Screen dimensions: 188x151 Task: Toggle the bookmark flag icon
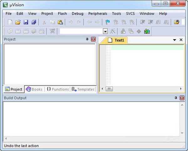pos(107,22)
